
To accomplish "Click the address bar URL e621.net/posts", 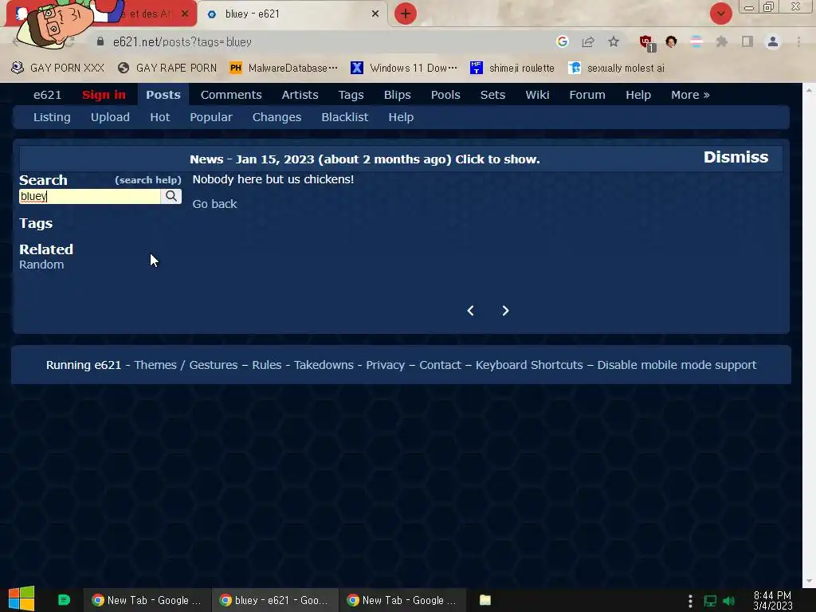I will [182, 42].
